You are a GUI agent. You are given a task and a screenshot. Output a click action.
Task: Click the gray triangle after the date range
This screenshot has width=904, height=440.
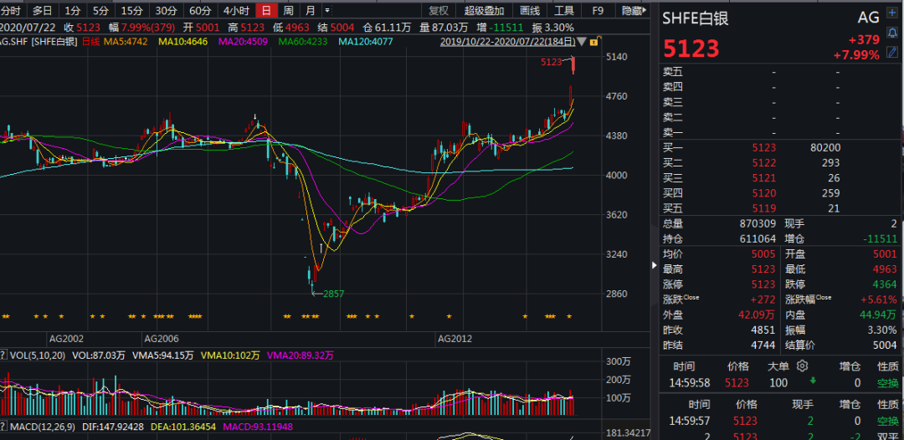(583, 42)
